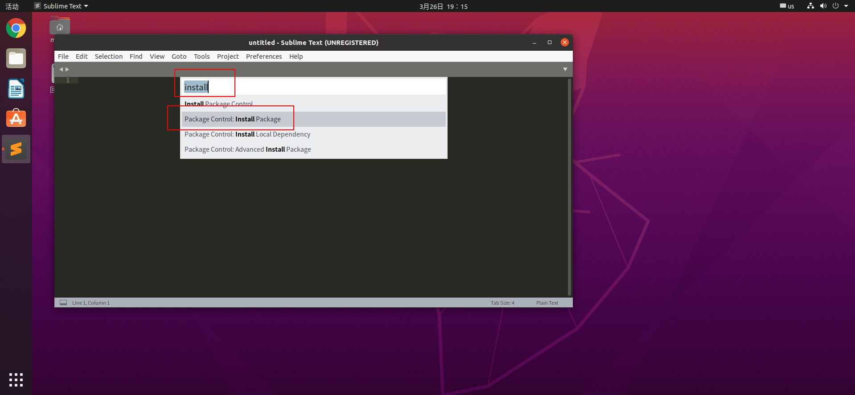855x395 pixels.
Task: Click 'Line 1, Column 1' status text
Action: pyautogui.click(x=91, y=303)
